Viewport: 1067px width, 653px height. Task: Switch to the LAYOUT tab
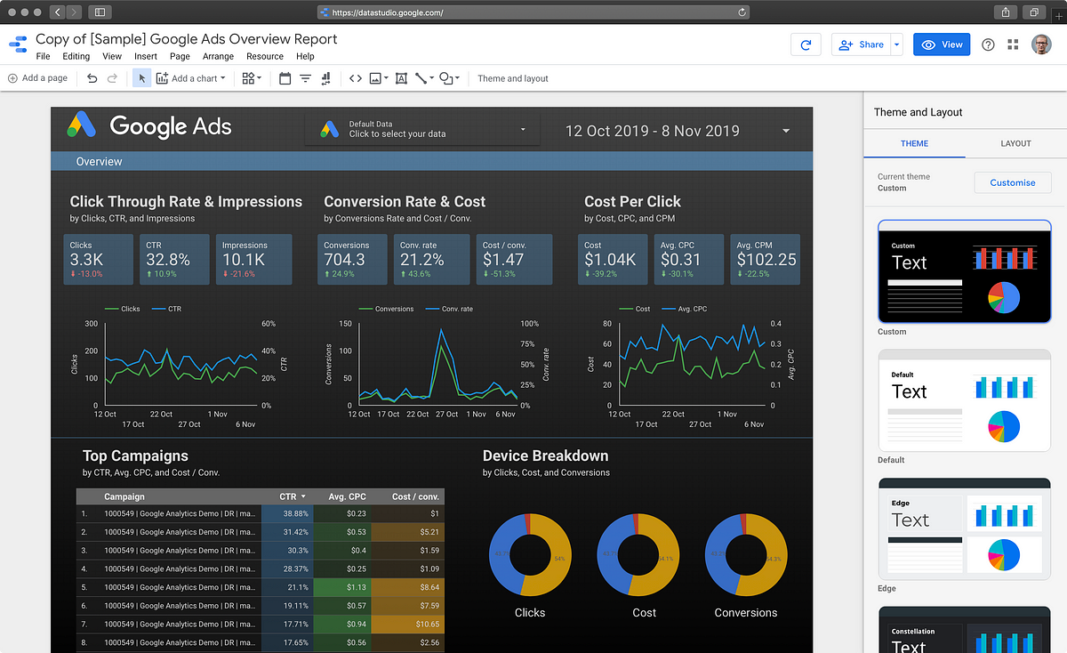point(1015,143)
